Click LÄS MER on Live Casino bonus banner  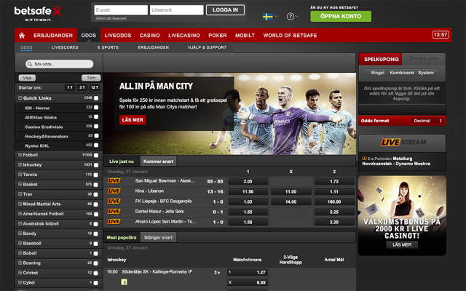click(x=402, y=245)
